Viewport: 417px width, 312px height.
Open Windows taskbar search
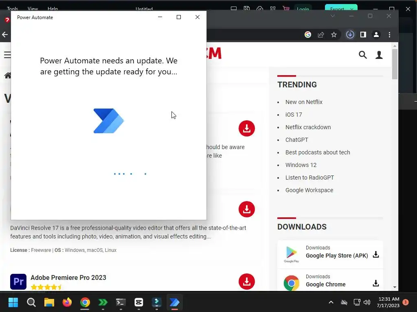point(31,302)
